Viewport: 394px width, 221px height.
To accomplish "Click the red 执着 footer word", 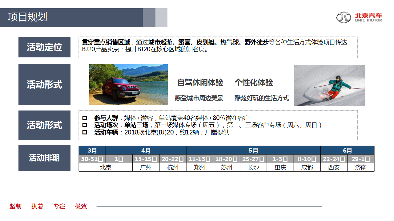I will coord(37,206).
